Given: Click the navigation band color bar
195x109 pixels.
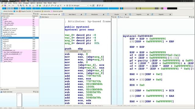Looking at the screenshot, I should 90,8.
